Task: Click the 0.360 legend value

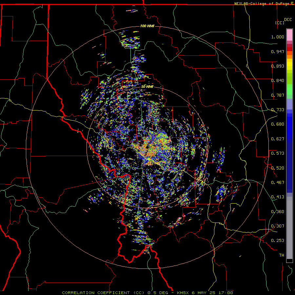Action: click(x=278, y=212)
